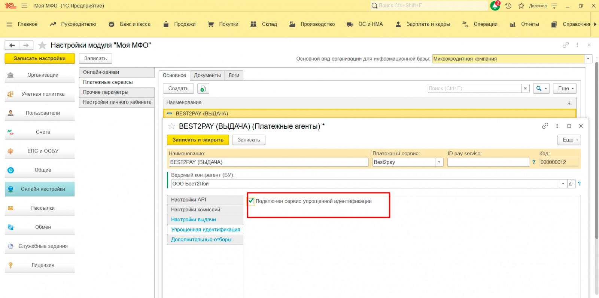Click Записать настройки button

point(40,59)
